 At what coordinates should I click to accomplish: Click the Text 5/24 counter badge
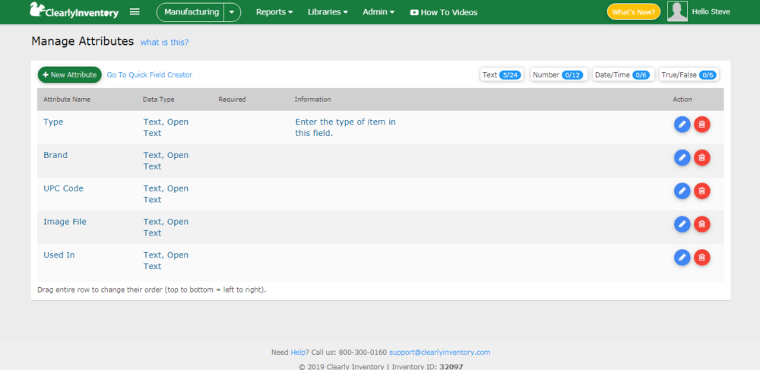[502, 74]
